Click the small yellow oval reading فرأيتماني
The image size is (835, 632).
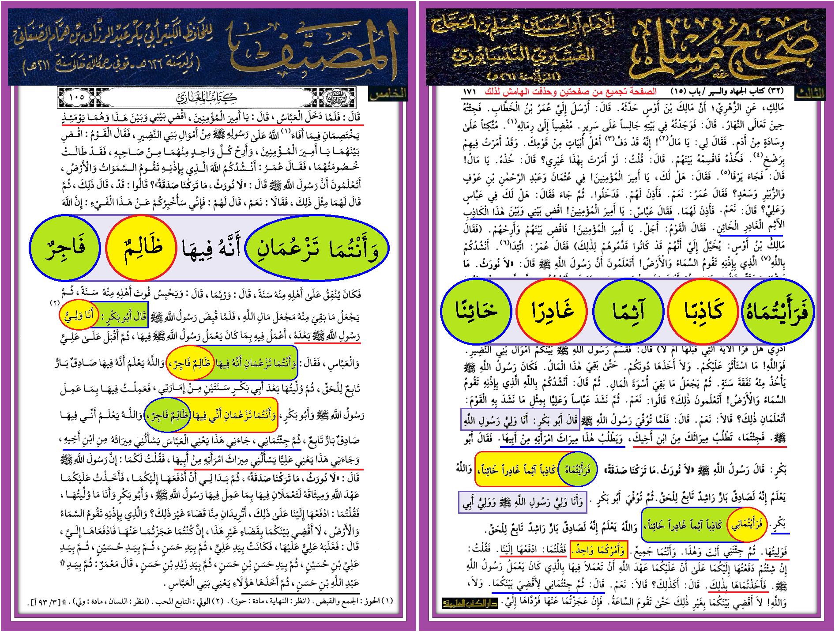click(x=747, y=525)
